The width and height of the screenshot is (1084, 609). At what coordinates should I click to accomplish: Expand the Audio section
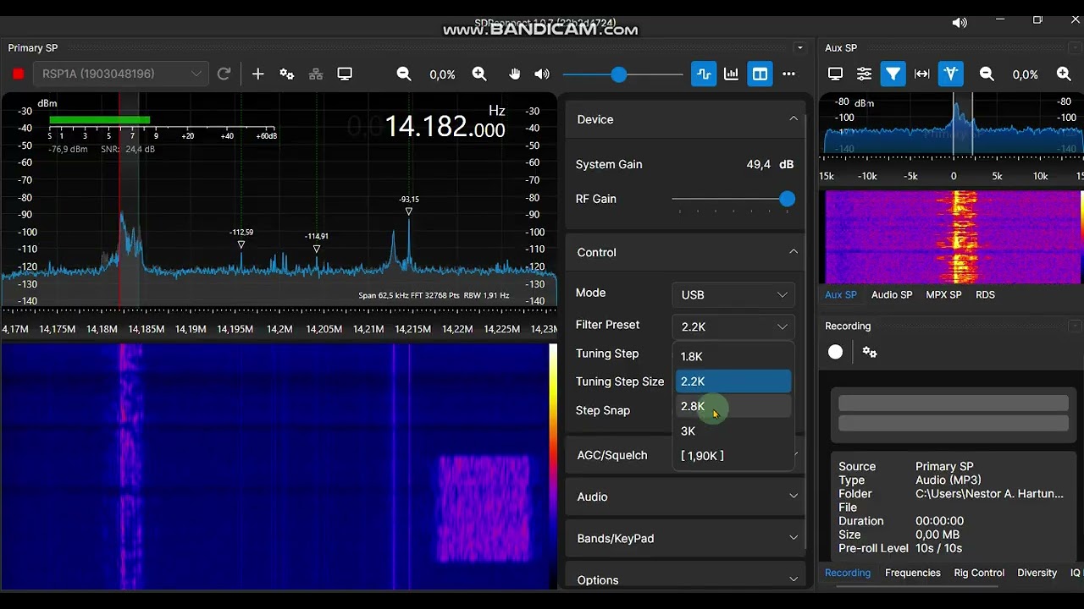684,497
